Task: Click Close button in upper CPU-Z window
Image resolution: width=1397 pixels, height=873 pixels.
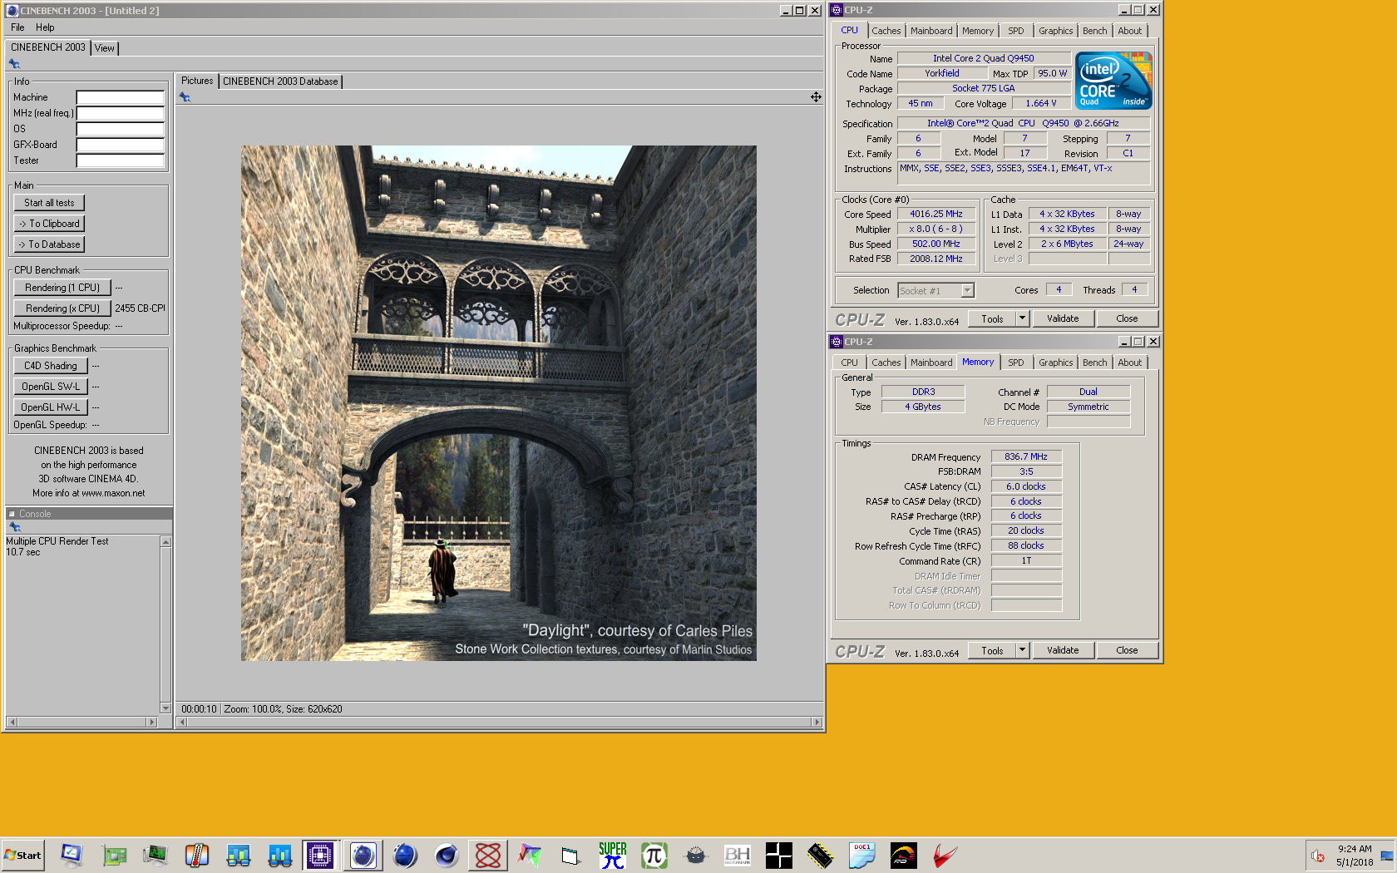Action: click(1127, 318)
